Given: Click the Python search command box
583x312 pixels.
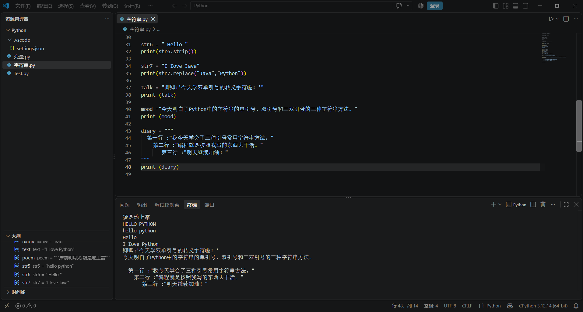Looking at the screenshot, I should pos(291,6).
